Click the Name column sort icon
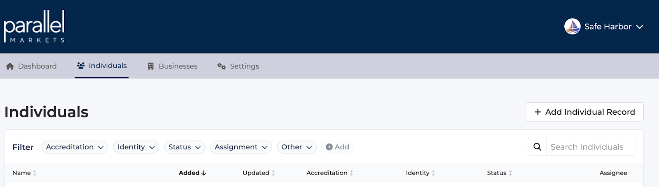The height and width of the screenshot is (187, 659). click(35, 173)
